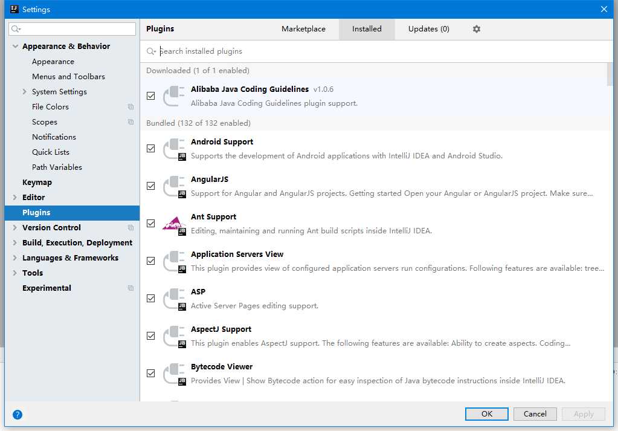
Task: Select the Installed tab
Action: [367, 29]
